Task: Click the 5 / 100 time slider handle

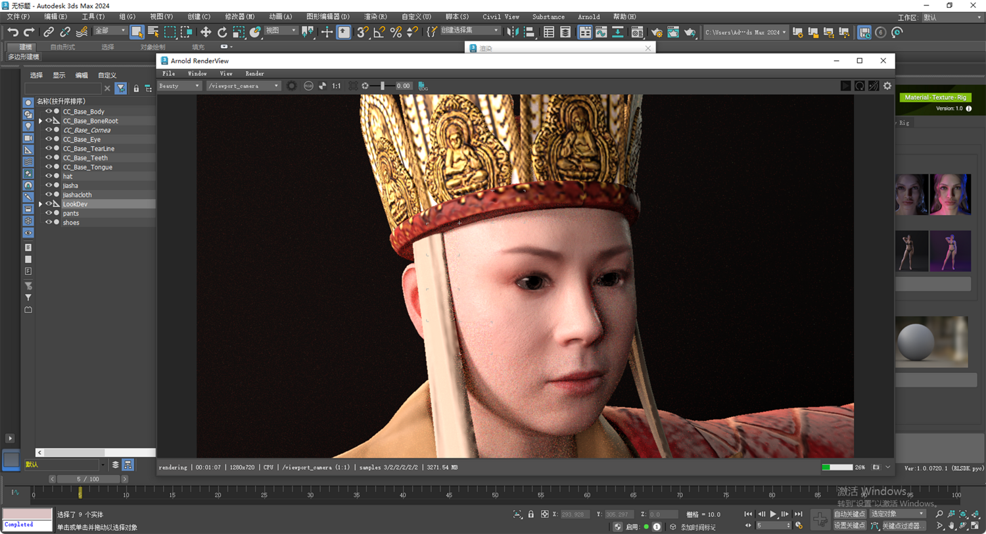Action: pos(88,479)
